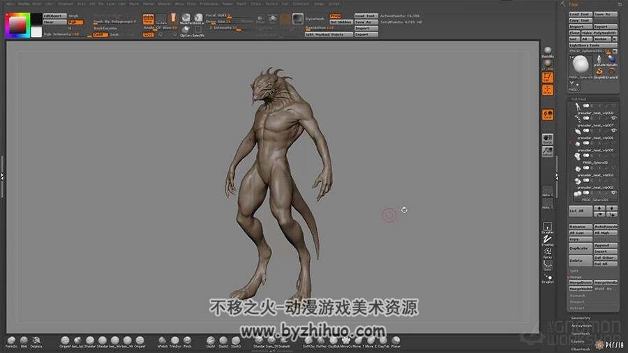Image resolution: width=628 pixels, height=353 pixels.
Task: Click the Append button
Action: (606, 246)
